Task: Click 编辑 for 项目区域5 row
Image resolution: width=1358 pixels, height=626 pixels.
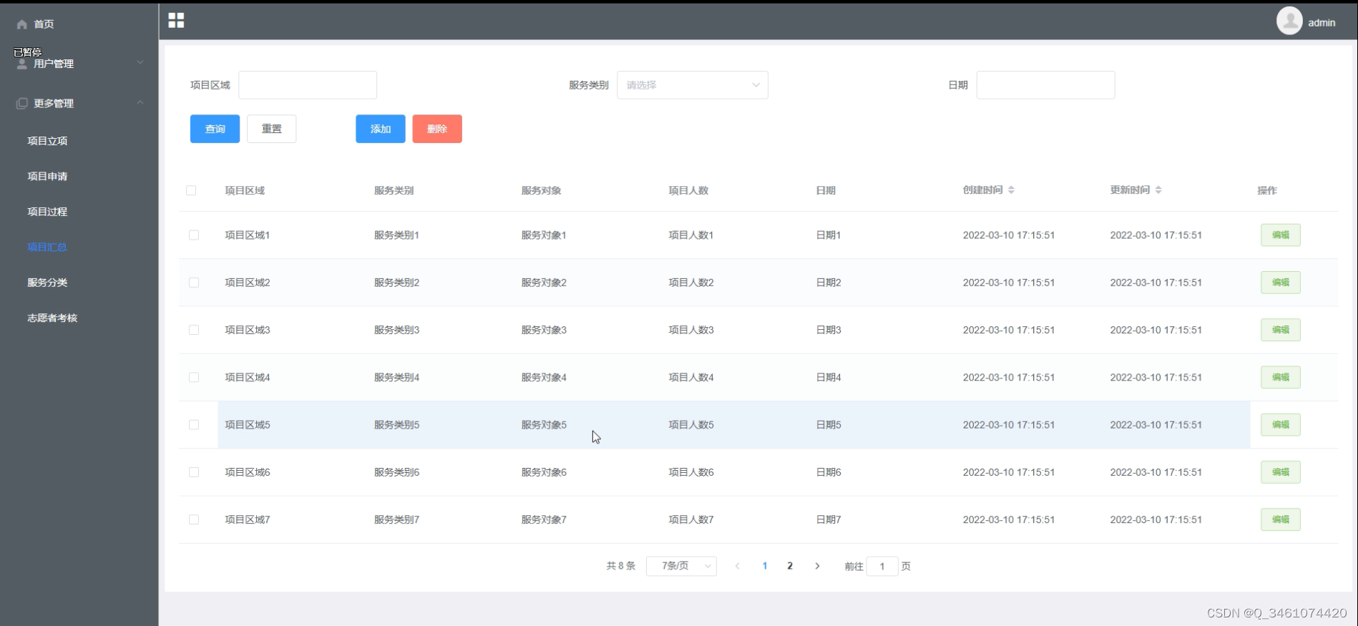Action: [x=1280, y=425]
